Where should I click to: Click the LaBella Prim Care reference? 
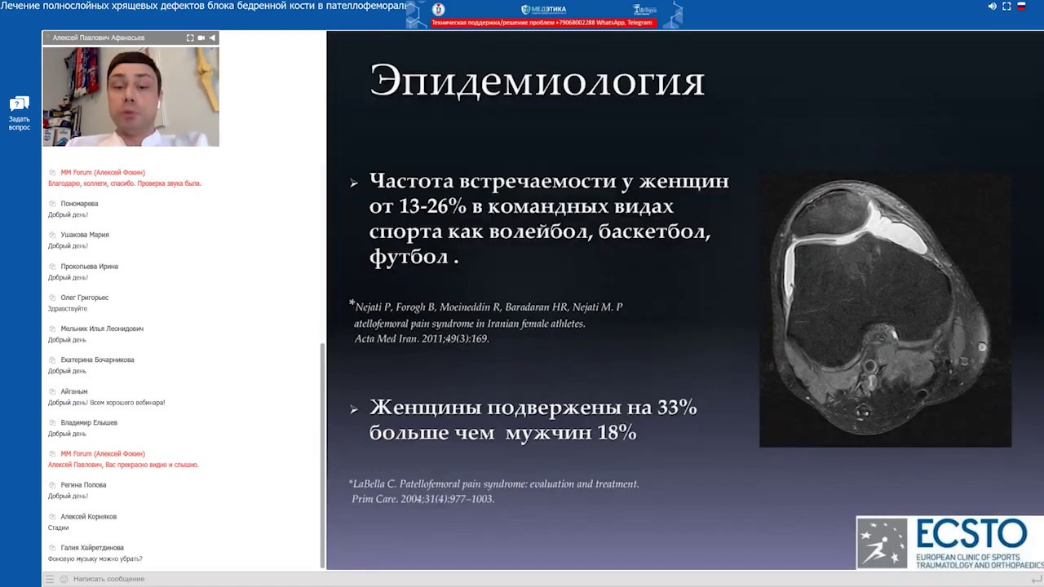coord(494,491)
